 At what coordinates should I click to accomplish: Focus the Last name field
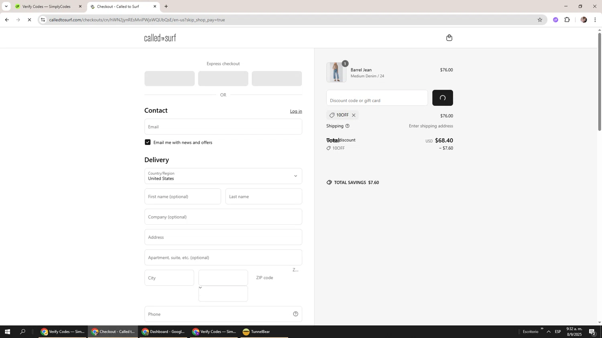coord(264,197)
